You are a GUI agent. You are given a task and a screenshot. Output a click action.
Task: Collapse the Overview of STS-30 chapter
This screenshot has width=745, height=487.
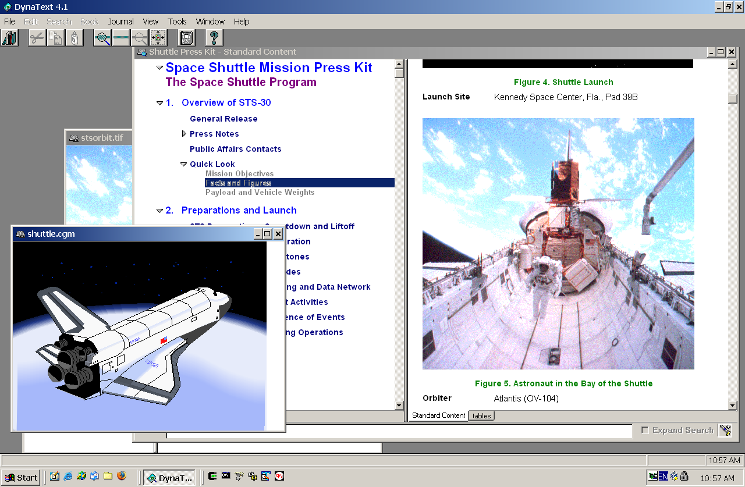[159, 103]
